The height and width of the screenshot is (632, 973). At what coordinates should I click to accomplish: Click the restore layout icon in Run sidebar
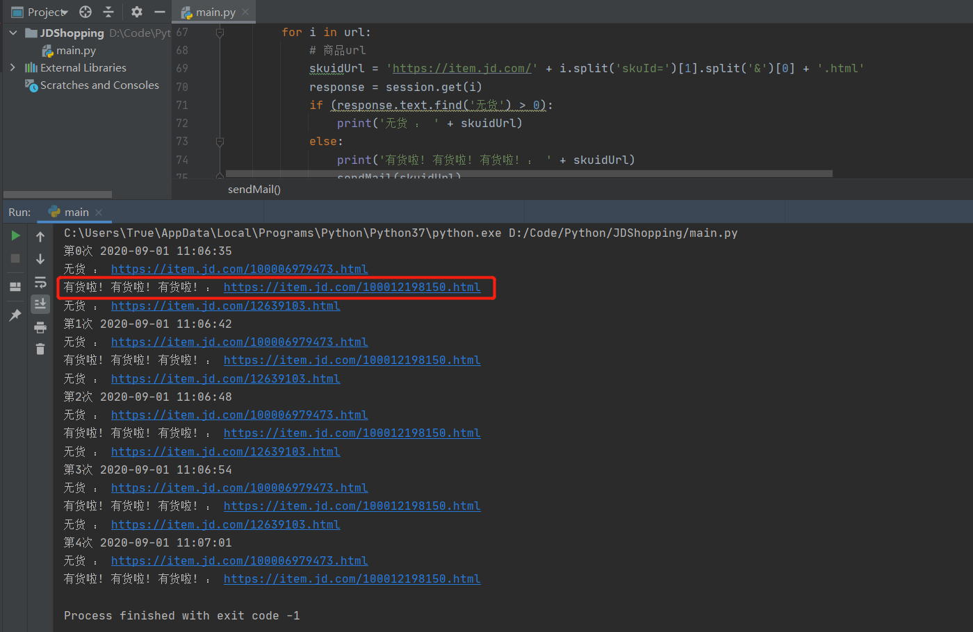point(15,286)
